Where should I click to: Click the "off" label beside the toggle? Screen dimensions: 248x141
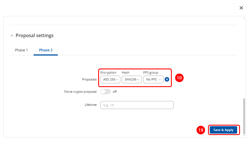click(x=115, y=92)
